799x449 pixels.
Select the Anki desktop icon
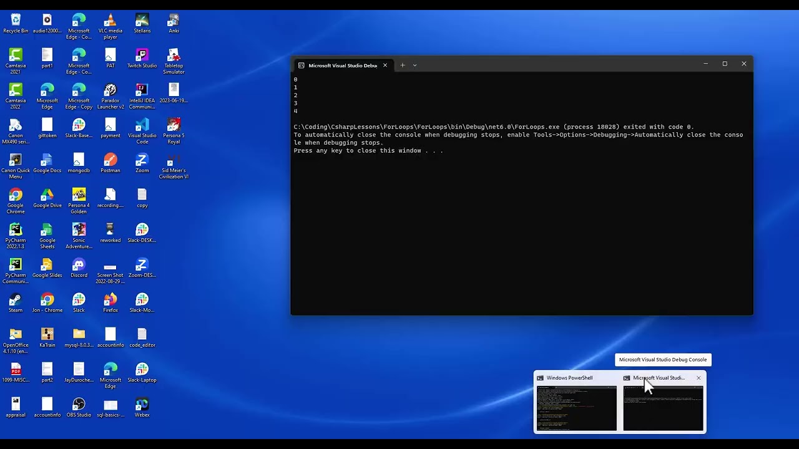(174, 24)
